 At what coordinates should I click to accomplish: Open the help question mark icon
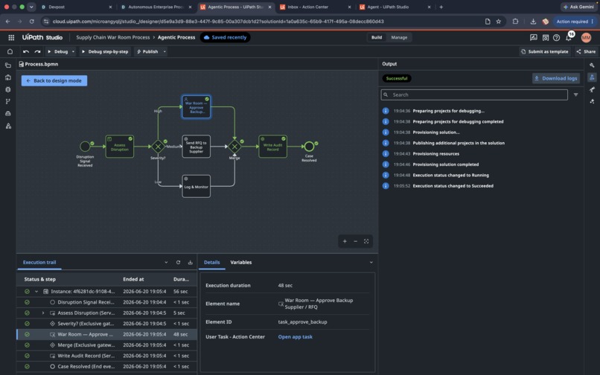(x=557, y=37)
